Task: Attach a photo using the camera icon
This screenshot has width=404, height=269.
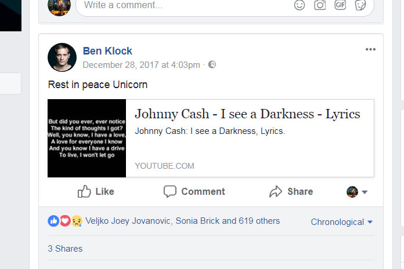Action: coord(320,5)
